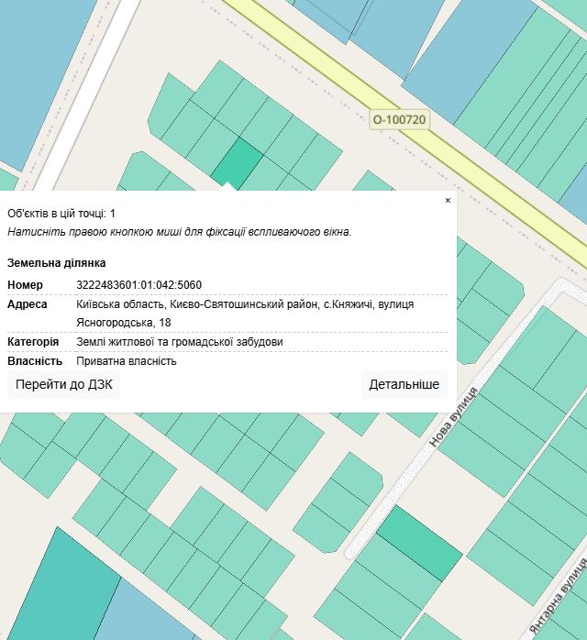Image resolution: width=587 pixels, height=640 pixels.
Task: Click the O-100720 road label
Action: [400, 119]
